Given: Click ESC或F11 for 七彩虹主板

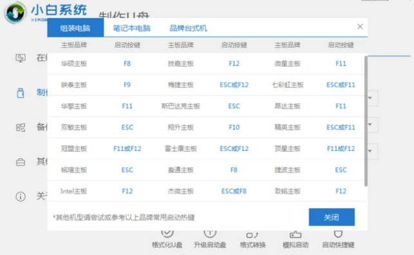Looking at the screenshot, I should pos(341,85).
